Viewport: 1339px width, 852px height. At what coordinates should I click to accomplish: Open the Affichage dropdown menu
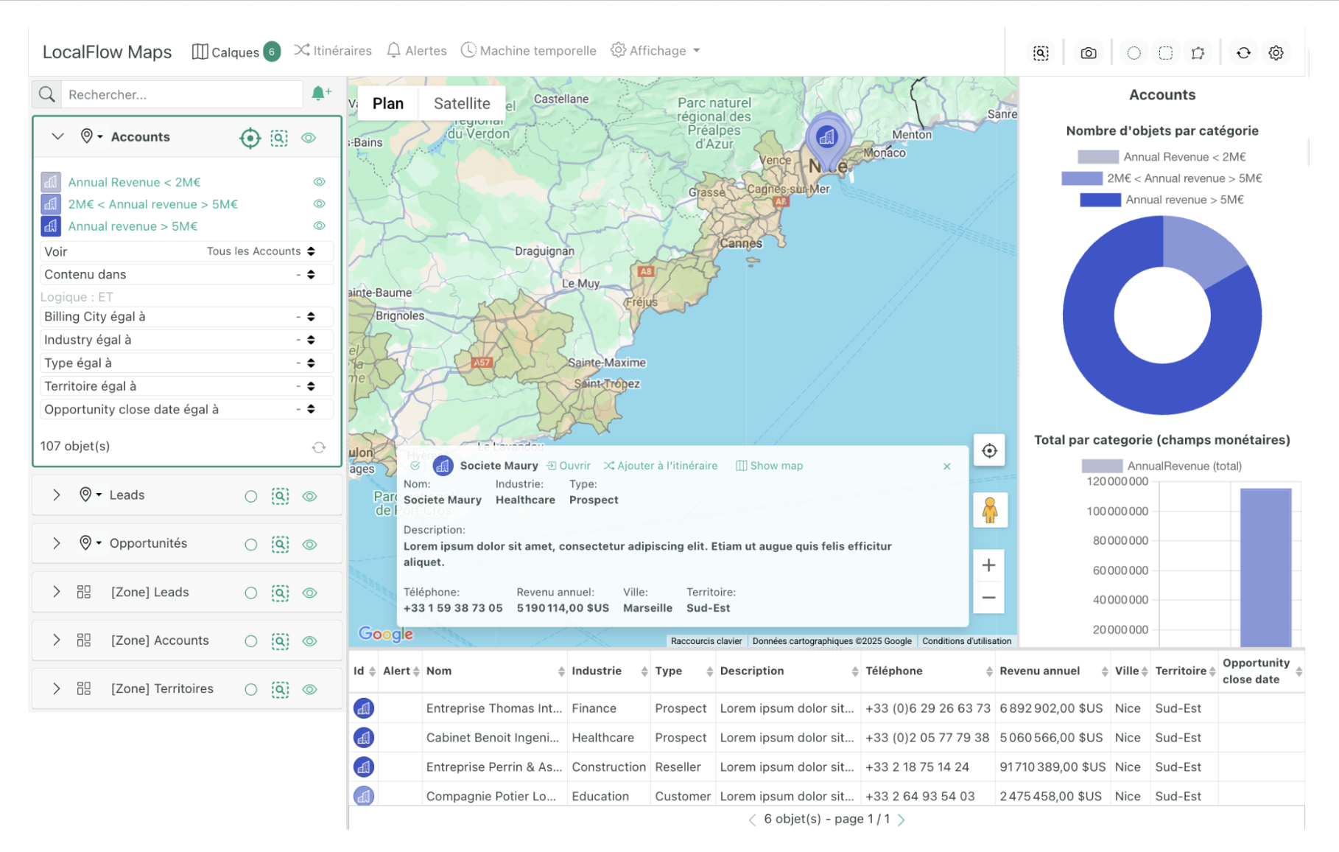pos(655,50)
